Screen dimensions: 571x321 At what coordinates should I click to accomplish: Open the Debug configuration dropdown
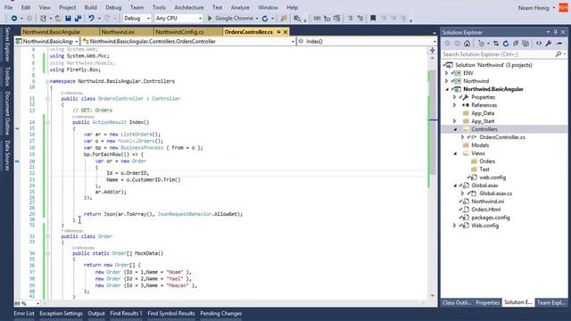(x=148, y=18)
